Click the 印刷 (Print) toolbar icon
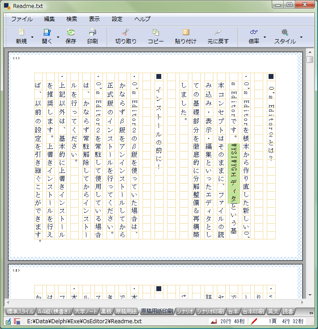 pos(93,32)
